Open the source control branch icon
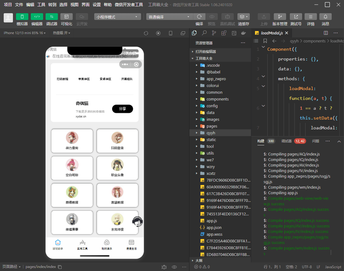 [214, 33]
